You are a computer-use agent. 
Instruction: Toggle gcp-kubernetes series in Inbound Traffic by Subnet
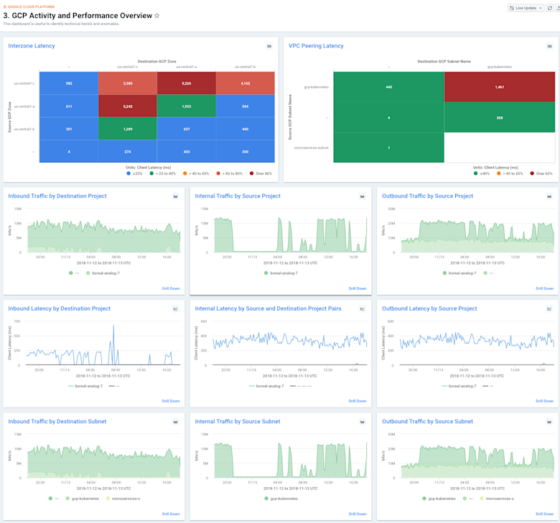click(82, 499)
